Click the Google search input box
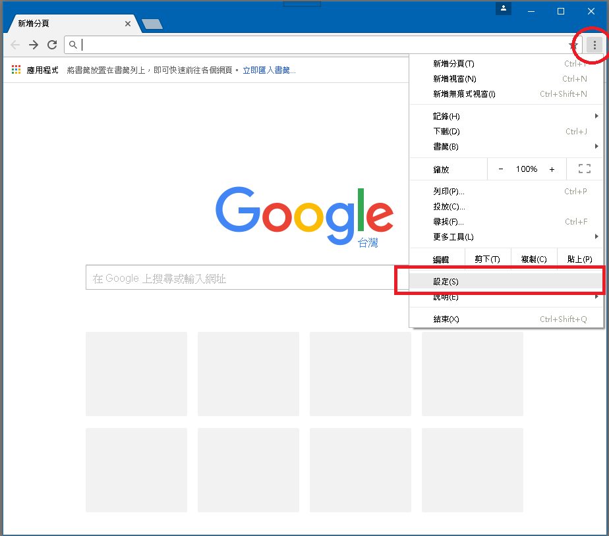This screenshot has width=609, height=536. coord(239,279)
